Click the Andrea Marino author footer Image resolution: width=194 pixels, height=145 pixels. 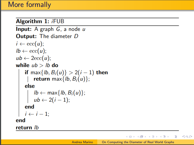tap(82, 142)
